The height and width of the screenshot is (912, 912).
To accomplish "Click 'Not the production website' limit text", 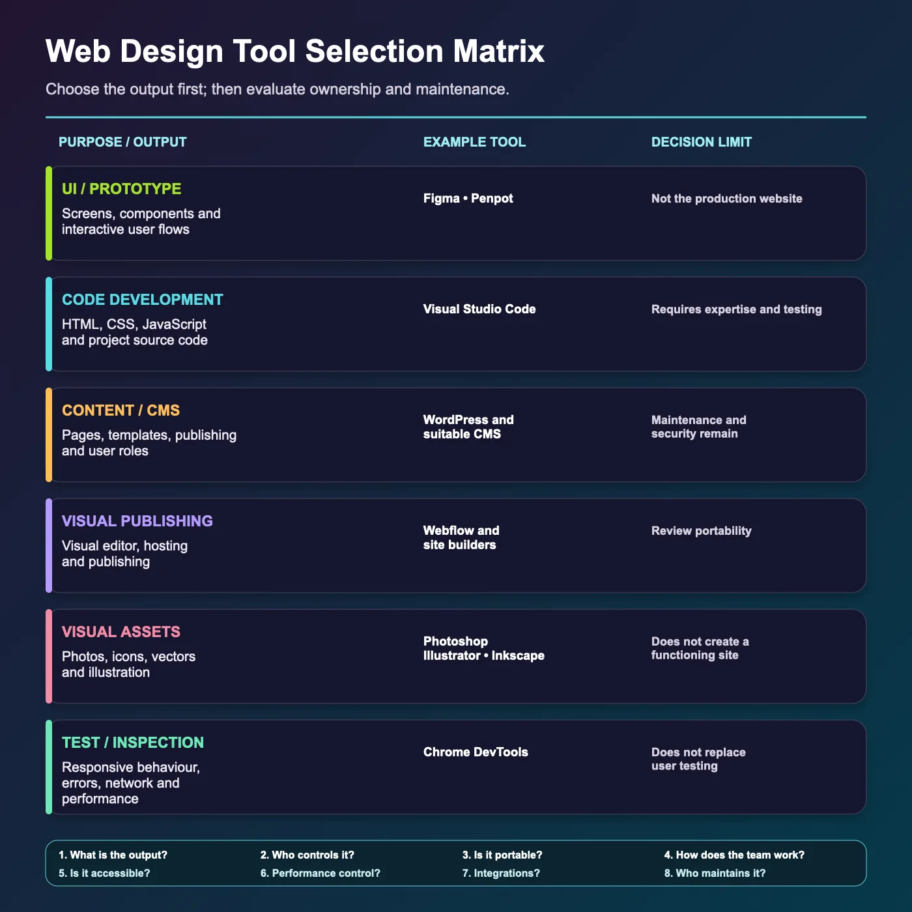I will click(727, 199).
